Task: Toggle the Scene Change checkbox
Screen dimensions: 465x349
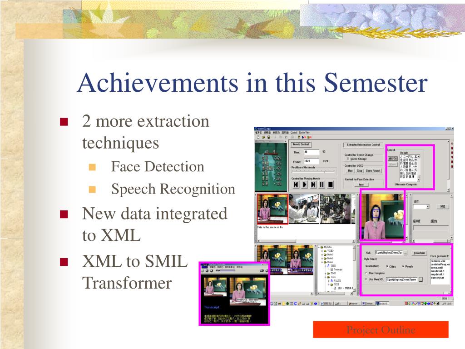Action: click(348, 159)
